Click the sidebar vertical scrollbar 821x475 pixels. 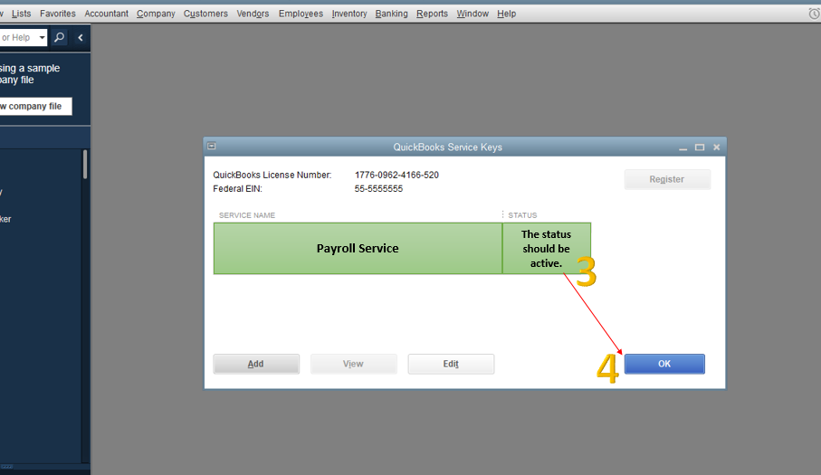[85, 165]
